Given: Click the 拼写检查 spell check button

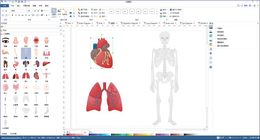Looking at the screenshot, I should (x=174, y=13).
